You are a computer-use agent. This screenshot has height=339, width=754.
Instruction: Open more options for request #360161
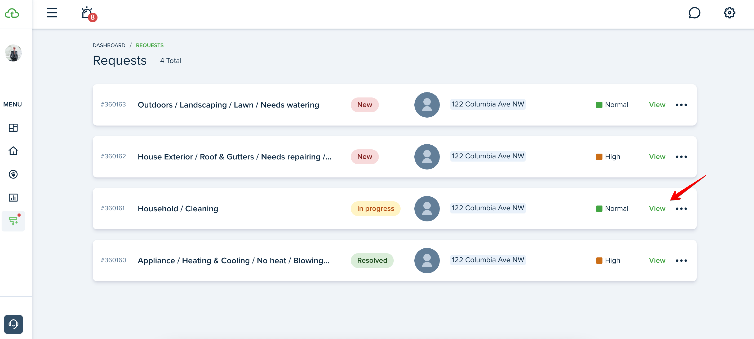[x=681, y=208]
